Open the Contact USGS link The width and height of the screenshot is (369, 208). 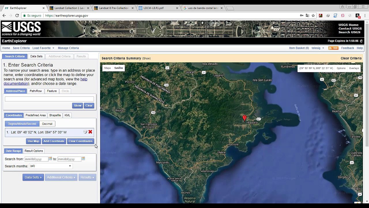[x=350, y=29]
